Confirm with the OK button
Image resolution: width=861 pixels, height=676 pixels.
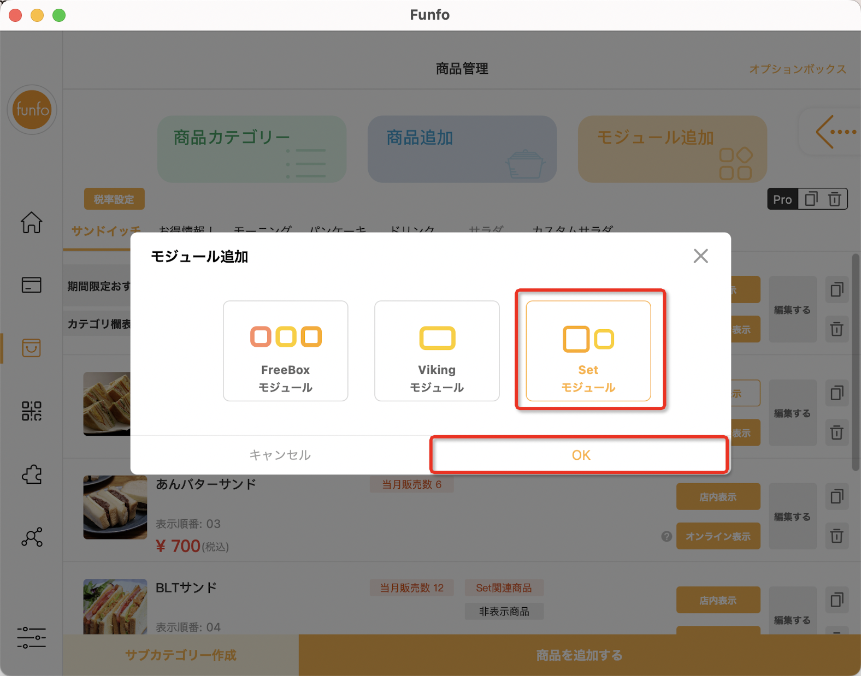pyautogui.click(x=580, y=455)
